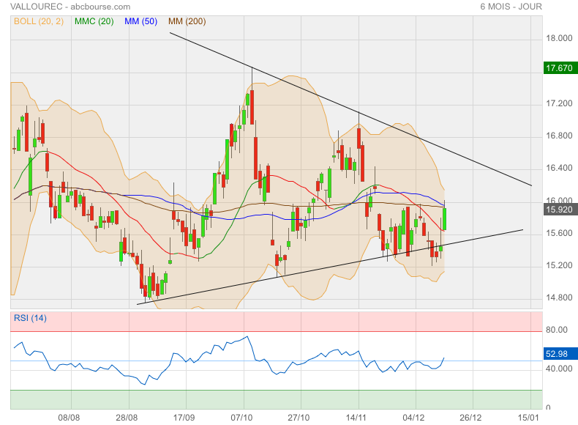Click the 26/12 date label
This screenshot has height=425, width=578.
point(470,418)
